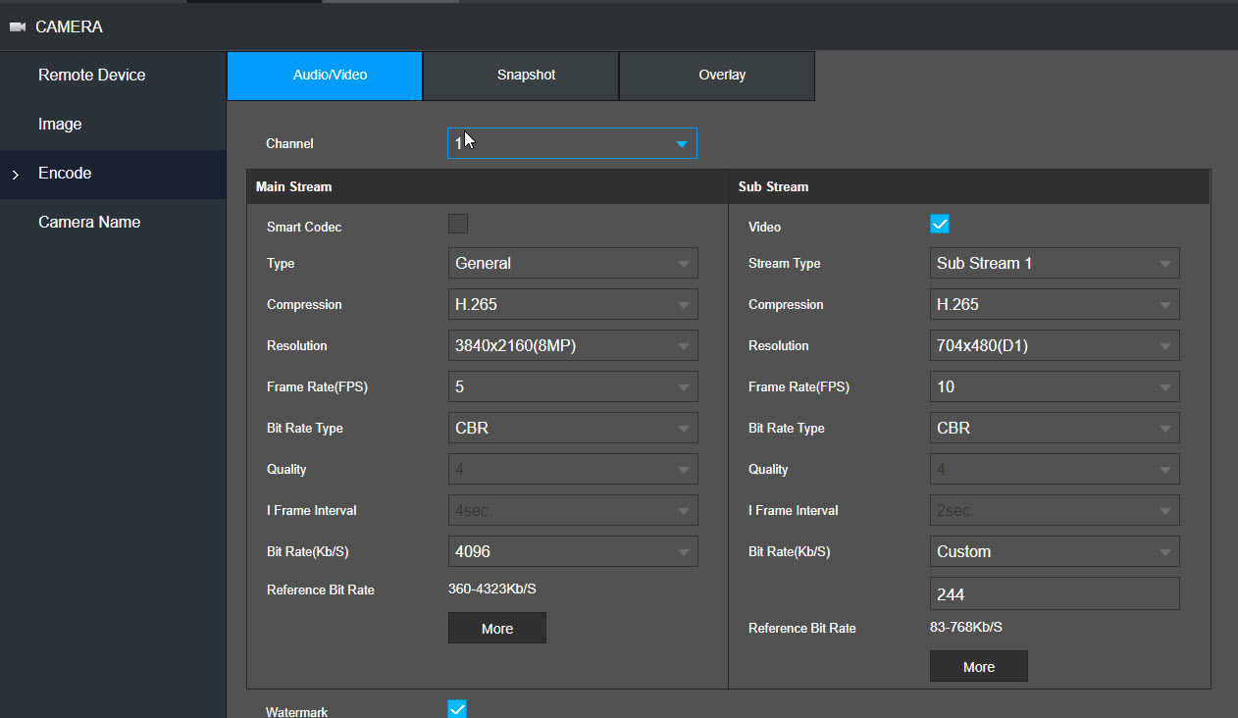The height and width of the screenshot is (718, 1238).
Task: Change Sub Stream Frame Rate dropdown
Action: [x=1055, y=386]
